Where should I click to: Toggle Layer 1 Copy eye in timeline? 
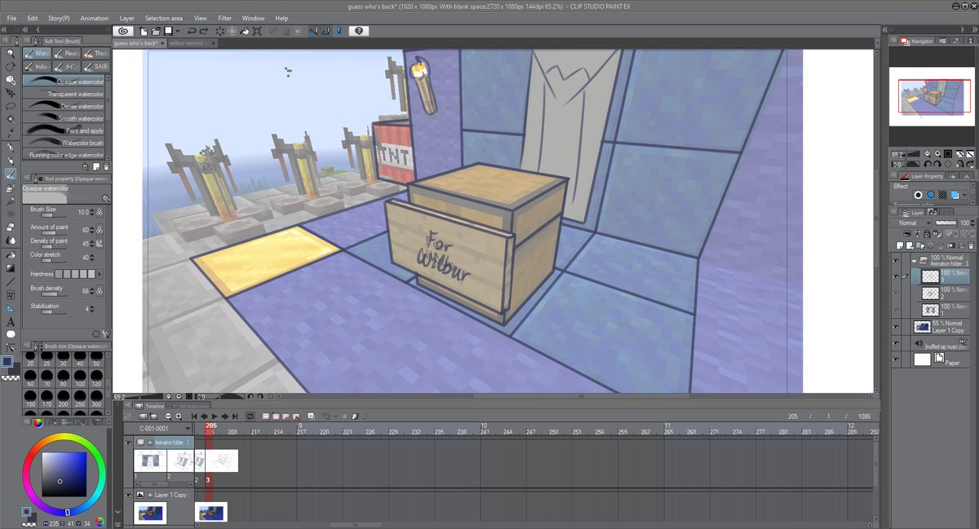(x=128, y=495)
